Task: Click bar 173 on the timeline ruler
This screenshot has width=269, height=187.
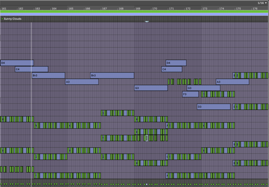Action: (x=205, y=9)
